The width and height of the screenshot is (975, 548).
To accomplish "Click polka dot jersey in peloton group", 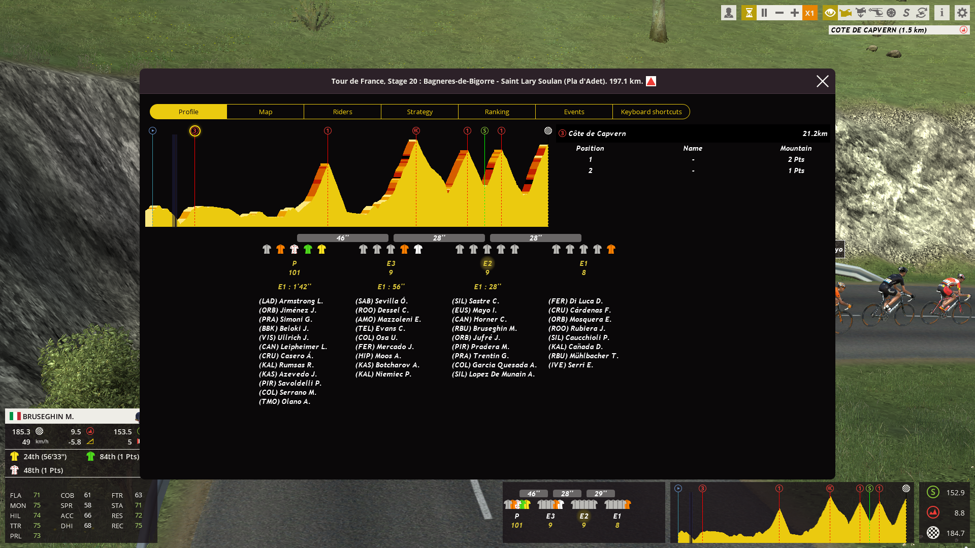I will (x=294, y=249).
